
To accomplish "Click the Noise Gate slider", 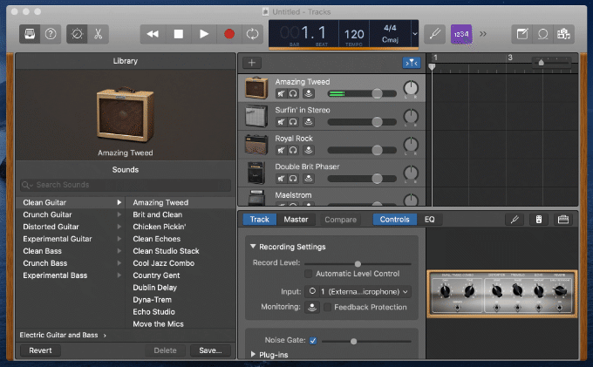I will click(x=366, y=342).
